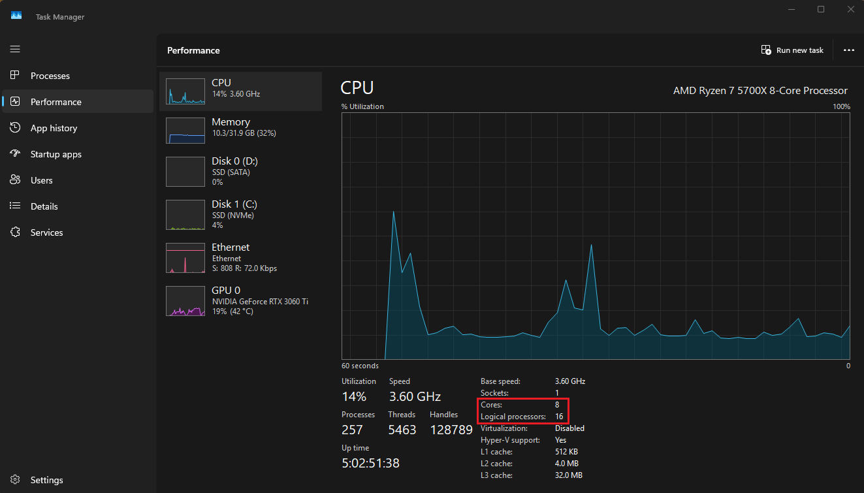Click "S: 808 R: 72.0 Kbps" Ethernet text
Screen dimensions: 864x493
click(x=244, y=268)
